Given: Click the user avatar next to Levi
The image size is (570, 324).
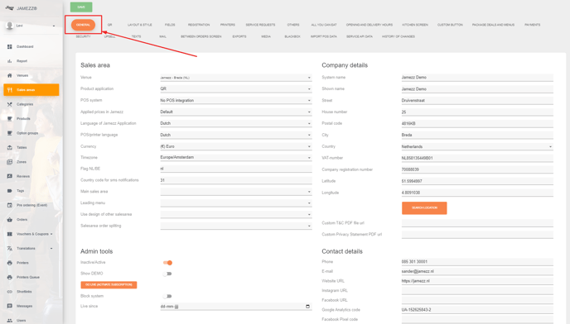Looking at the screenshot, I should (10, 26).
